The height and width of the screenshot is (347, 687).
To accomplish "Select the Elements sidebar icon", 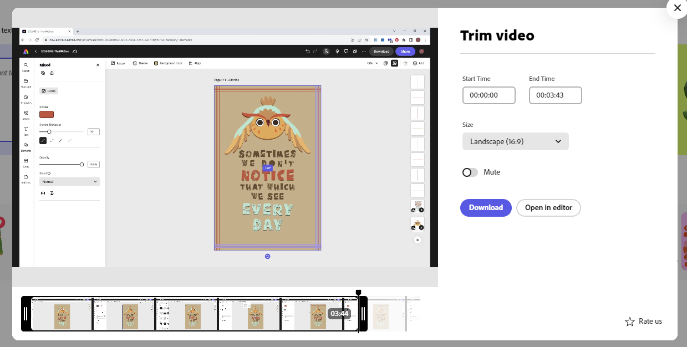I will pyautogui.click(x=26, y=145).
